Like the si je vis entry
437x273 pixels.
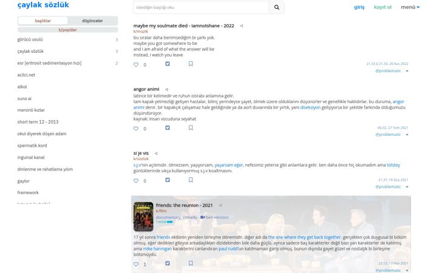(x=136, y=181)
